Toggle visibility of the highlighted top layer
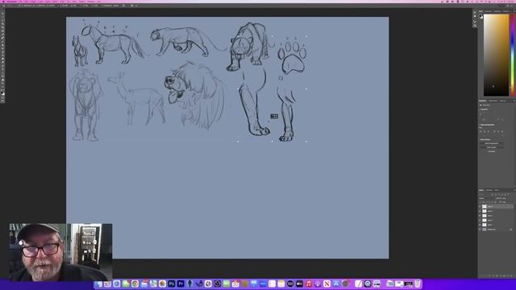Viewport: 516px width, 290px height. (480, 206)
